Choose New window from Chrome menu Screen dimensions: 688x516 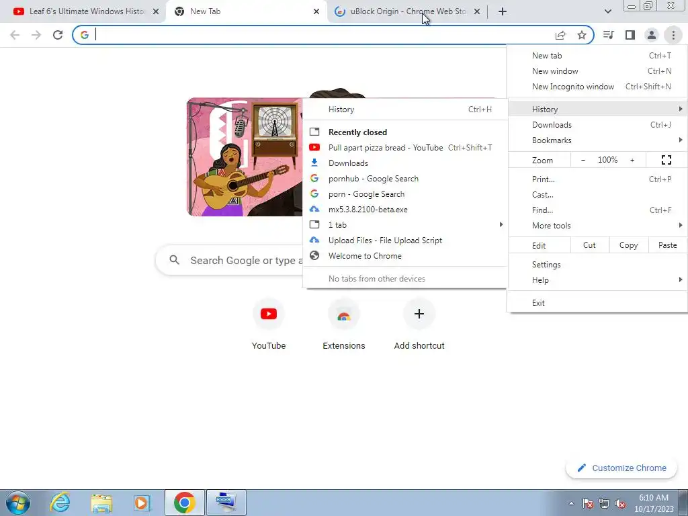coord(597,71)
